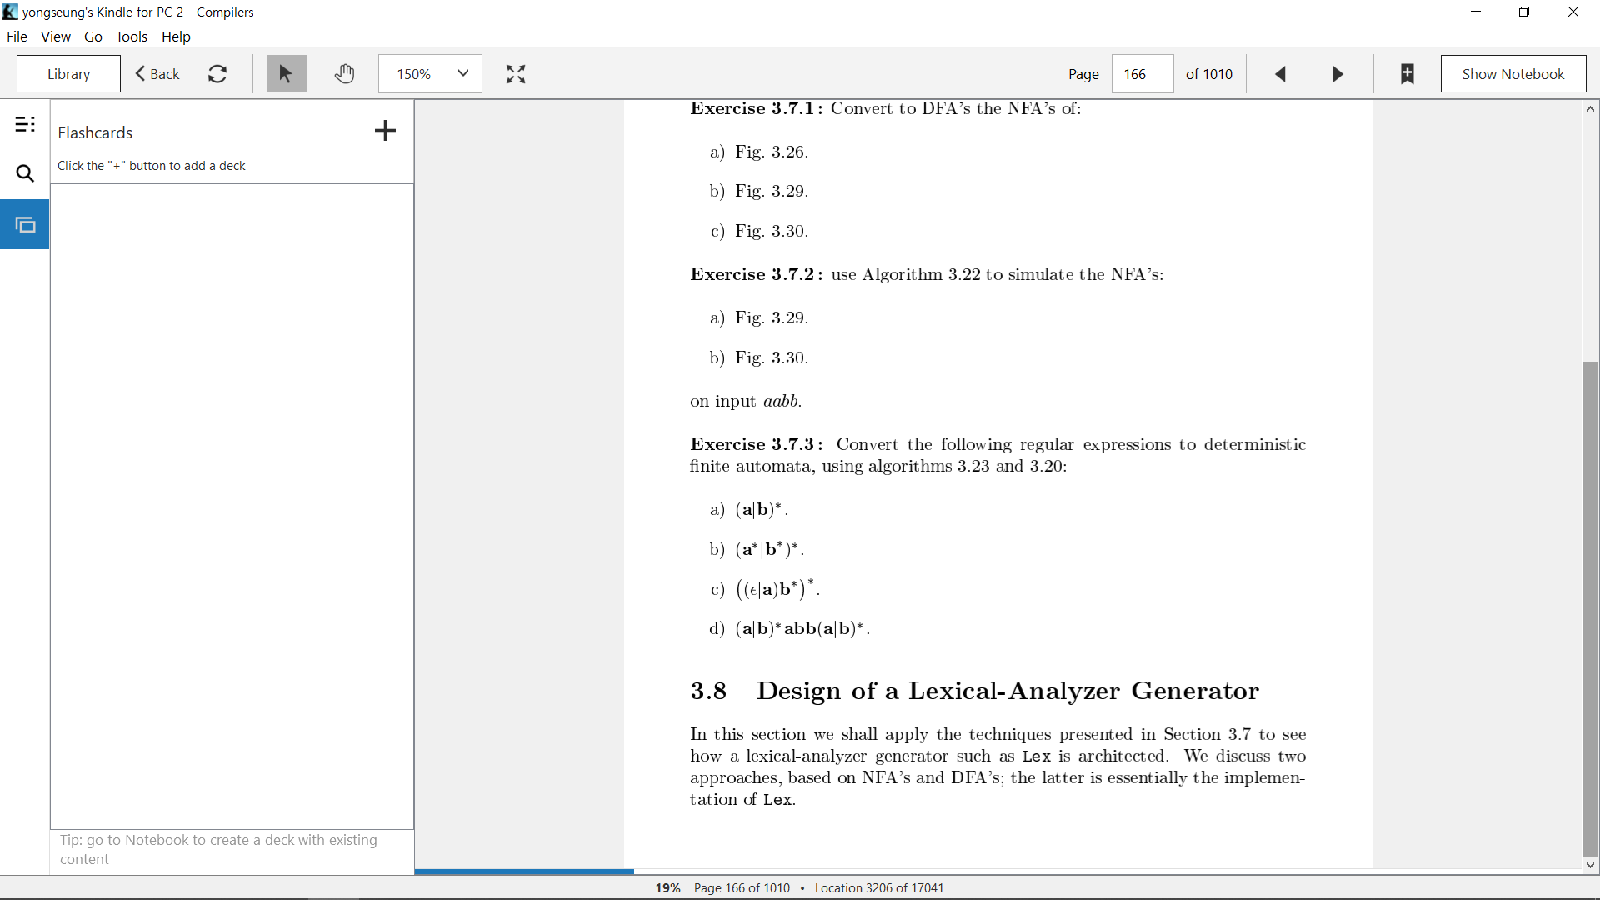The height and width of the screenshot is (900, 1600).
Task: Switch to the hand pan tool
Action: point(344,74)
